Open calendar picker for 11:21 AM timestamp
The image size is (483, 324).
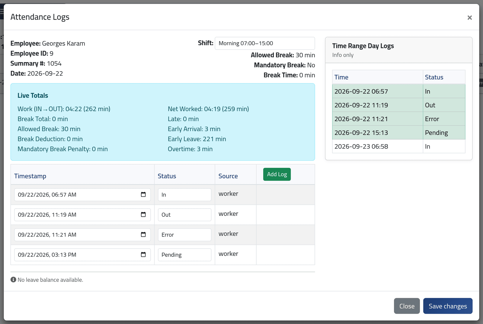[x=143, y=234]
